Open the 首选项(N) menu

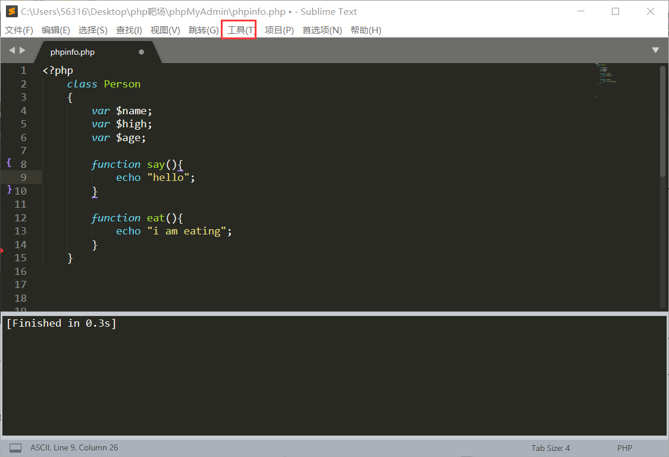pos(322,30)
